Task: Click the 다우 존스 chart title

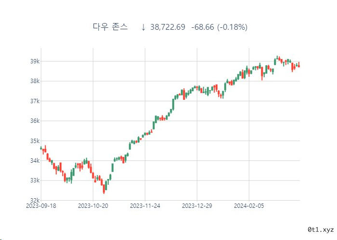Action: point(110,27)
